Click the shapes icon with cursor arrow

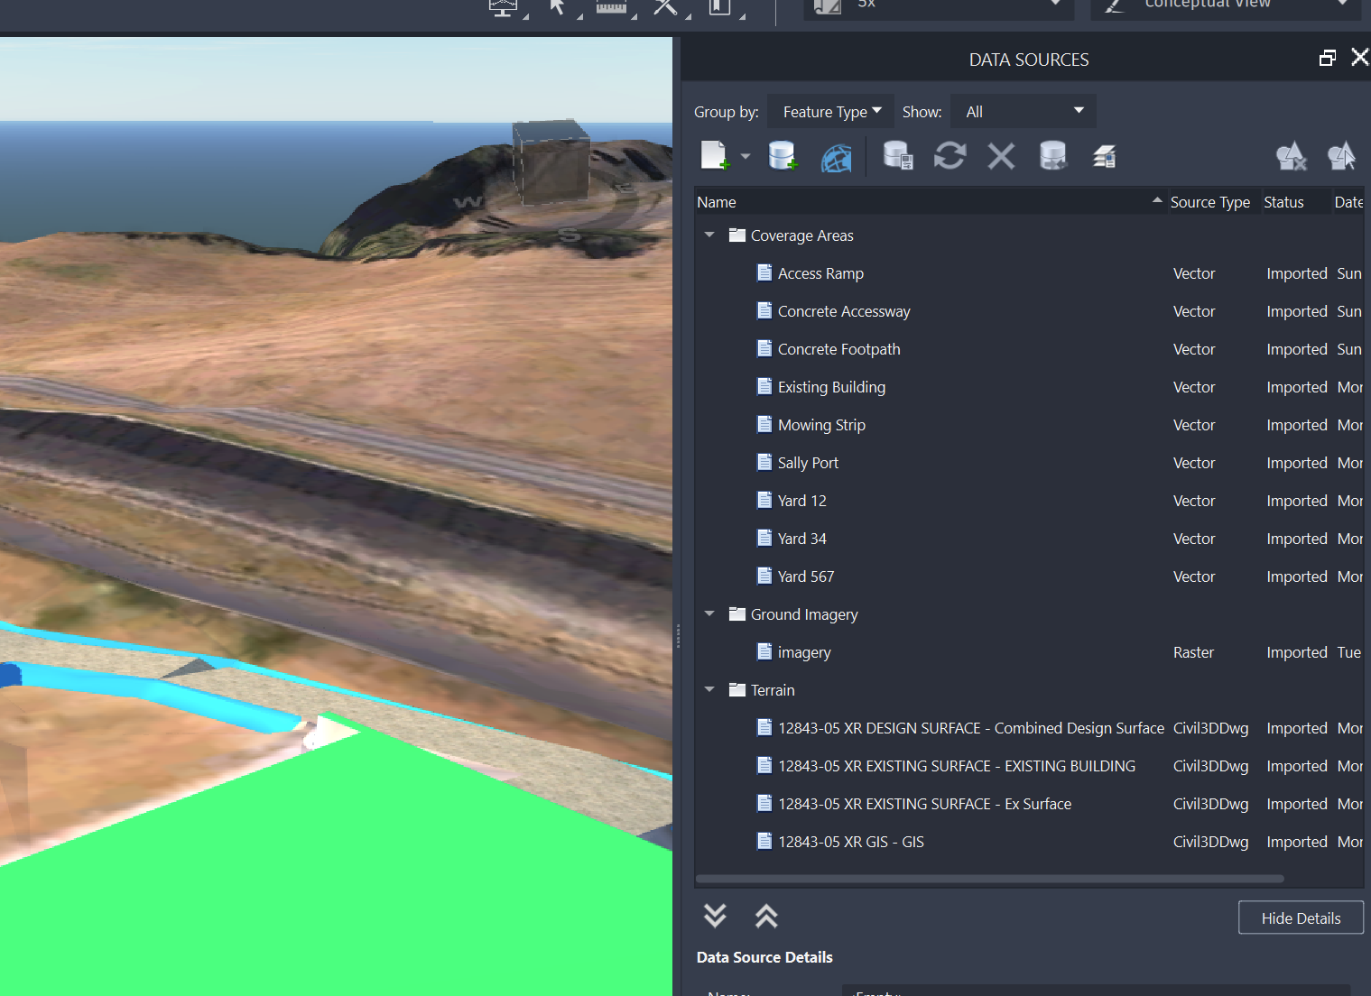[1342, 156]
